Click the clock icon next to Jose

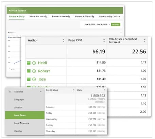pyautogui.click(x=34, y=79)
